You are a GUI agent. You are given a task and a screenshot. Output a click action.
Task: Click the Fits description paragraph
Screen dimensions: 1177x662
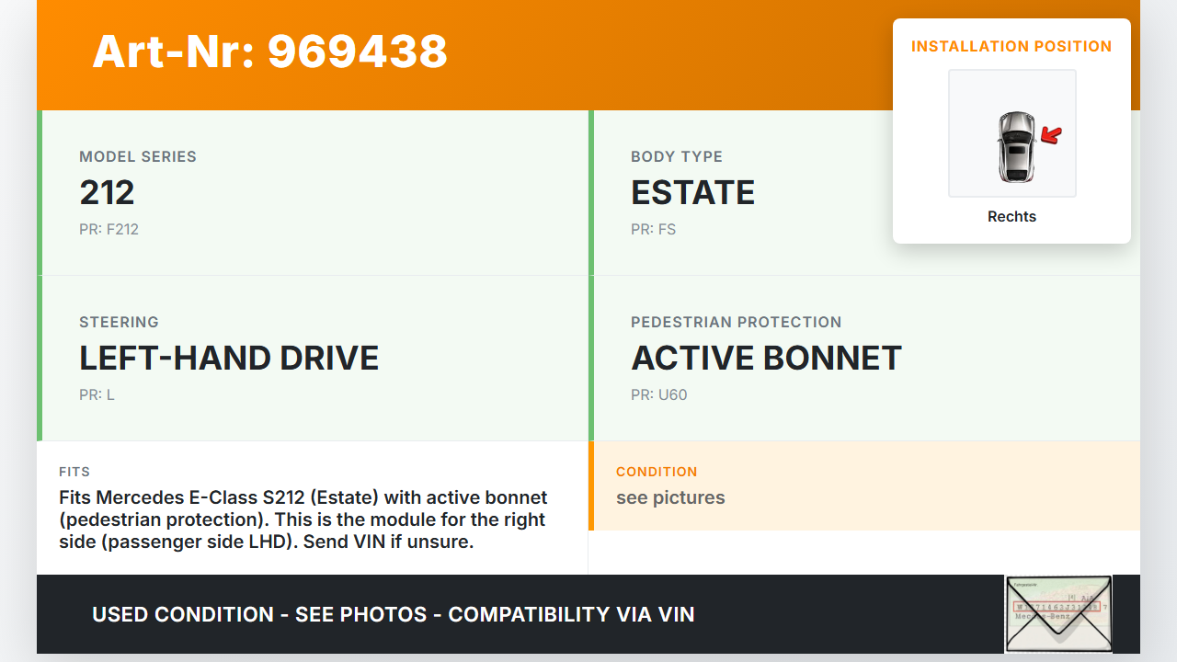303,519
